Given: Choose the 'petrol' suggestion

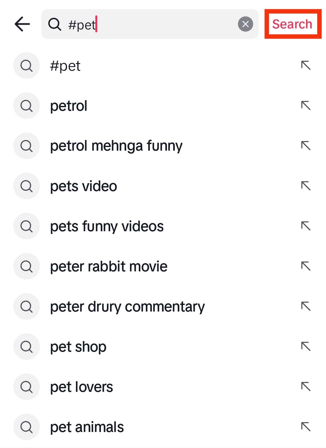Looking at the screenshot, I should (x=69, y=106).
